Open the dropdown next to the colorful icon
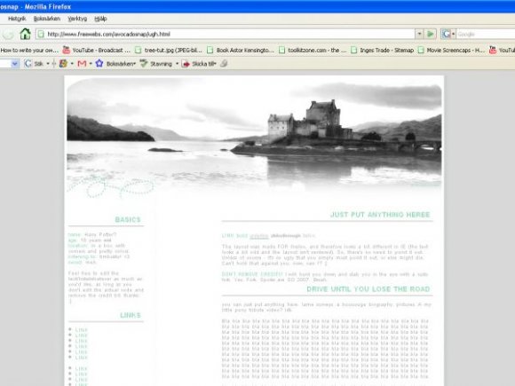The image size is (515, 386). pyautogui.click(x=72, y=64)
